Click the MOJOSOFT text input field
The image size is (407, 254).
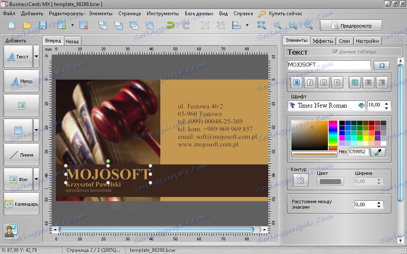[x=329, y=65]
